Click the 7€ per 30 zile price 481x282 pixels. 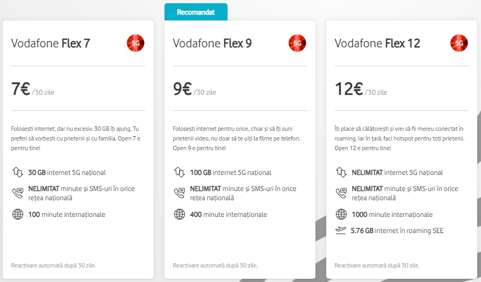pyautogui.click(x=33, y=89)
